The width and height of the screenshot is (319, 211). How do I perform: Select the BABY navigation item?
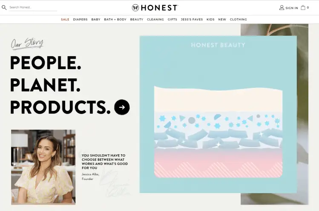[x=96, y=19]
